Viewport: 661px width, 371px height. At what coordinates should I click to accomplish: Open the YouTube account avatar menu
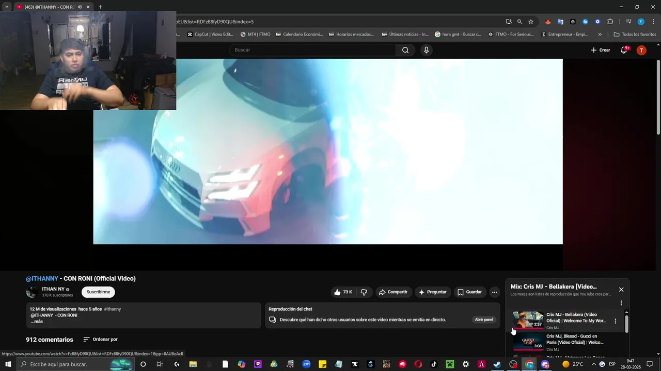pyautogui.click(x=641, y=50)
